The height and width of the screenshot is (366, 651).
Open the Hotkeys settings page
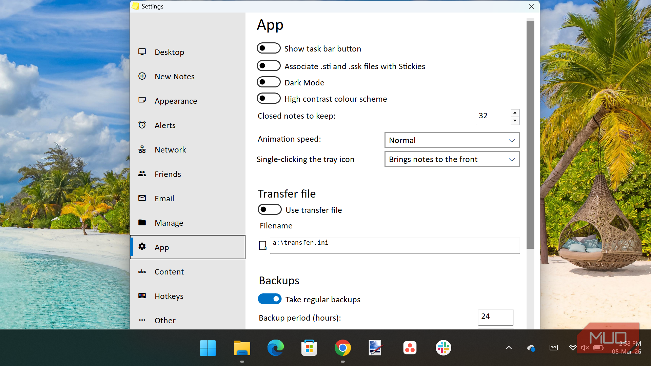(x=188, y=296)
